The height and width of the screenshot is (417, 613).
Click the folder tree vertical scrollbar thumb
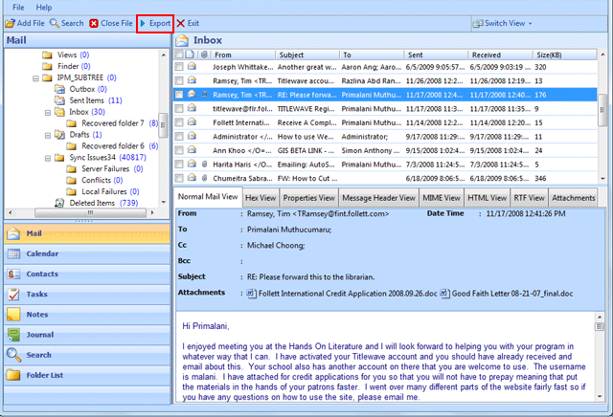(164, 125)
